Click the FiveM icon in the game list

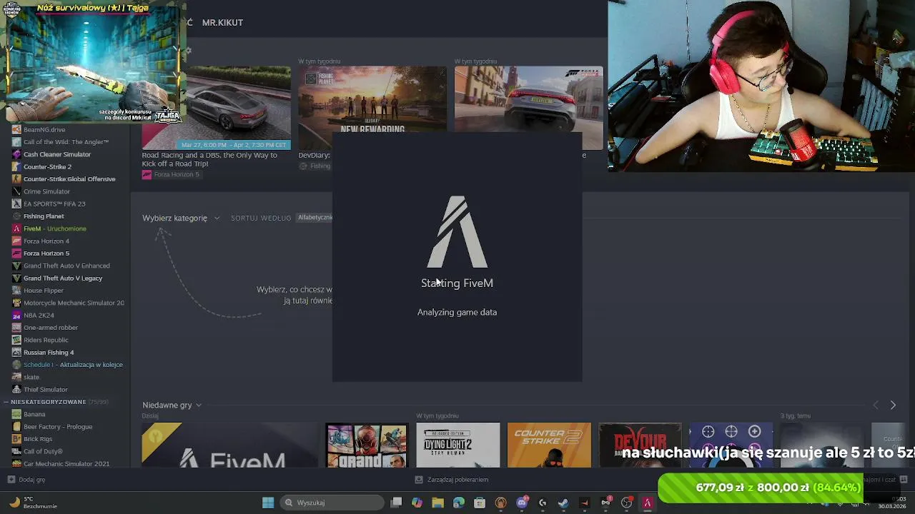[16, 228]
